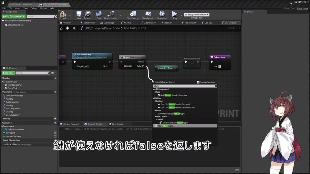Screen dimensions: 310x174
Task: Click the green Unique Key Count variable node
Action: click(165, 68)
